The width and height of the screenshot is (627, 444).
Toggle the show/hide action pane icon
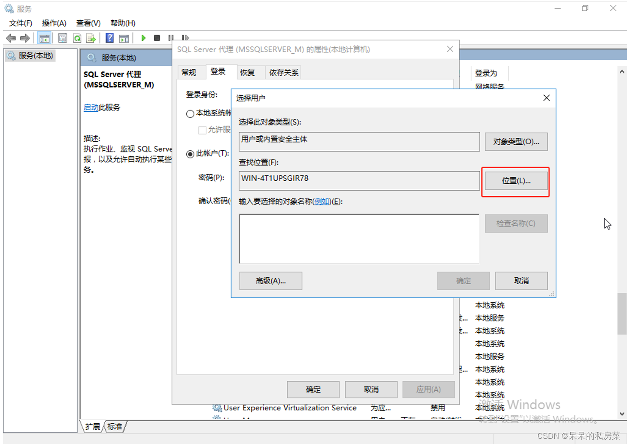coord(124,38)
